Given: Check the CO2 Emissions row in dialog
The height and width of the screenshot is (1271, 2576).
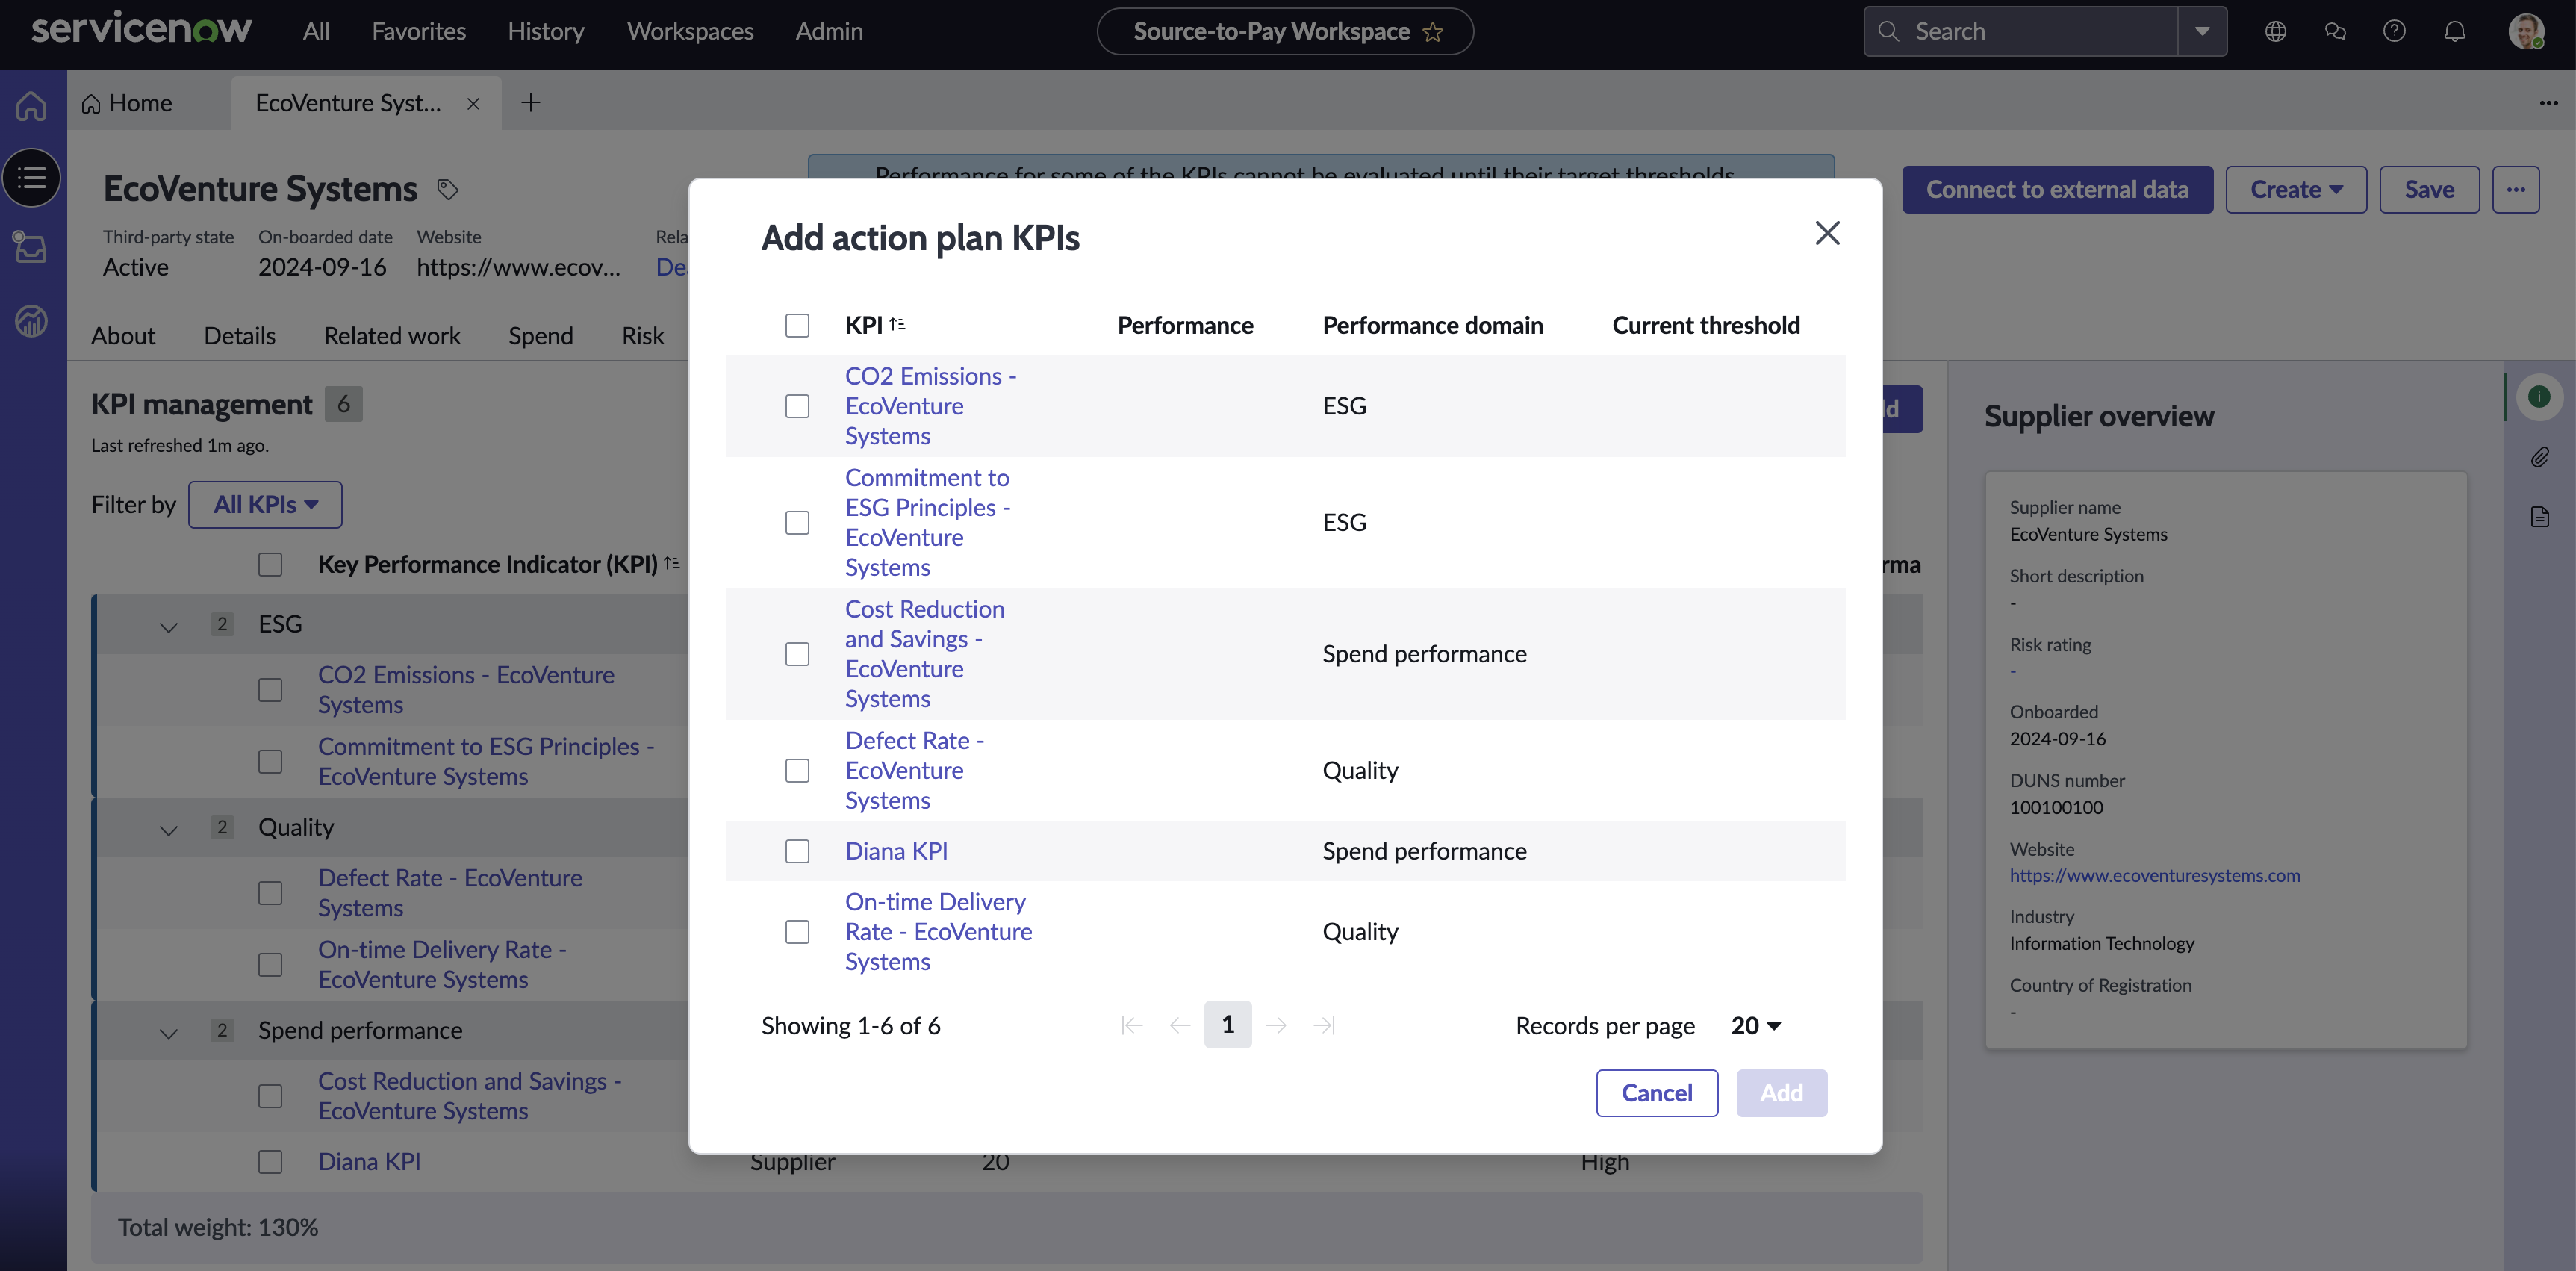Looking at the screenshot, I should (797, 406).
